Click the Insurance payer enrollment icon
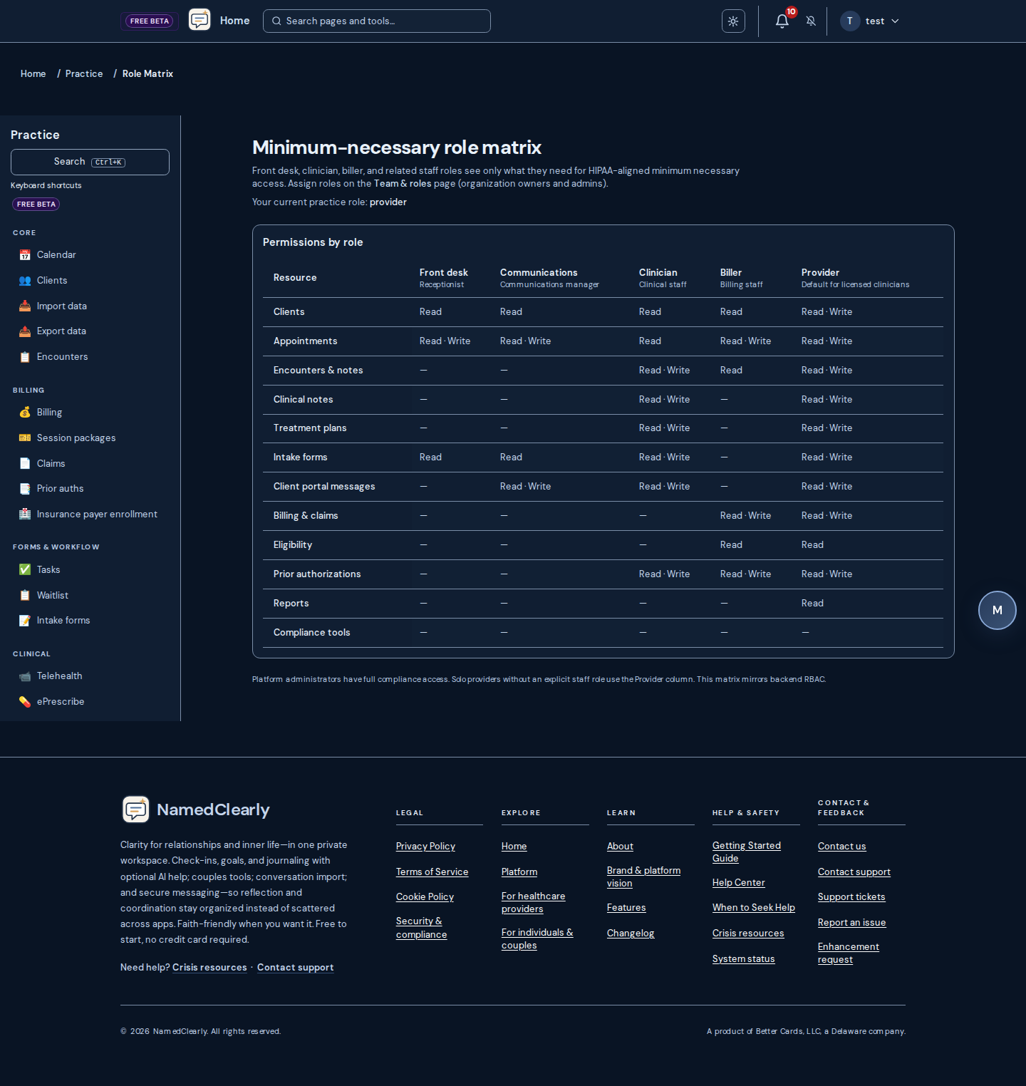The width and height of the screenshot is (1026, 1086). (25, 514)
